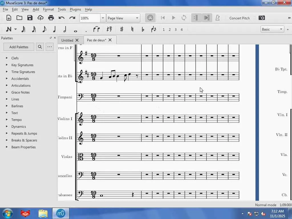Open the Edit menu
Screen dimensions: 292x219
pyautogui.click(x=15, y=9)
